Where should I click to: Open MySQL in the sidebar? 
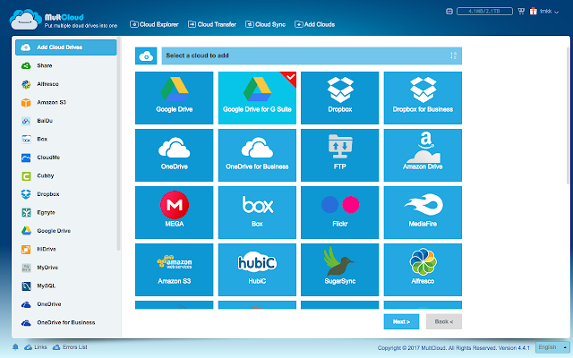[x=65, y=286]
